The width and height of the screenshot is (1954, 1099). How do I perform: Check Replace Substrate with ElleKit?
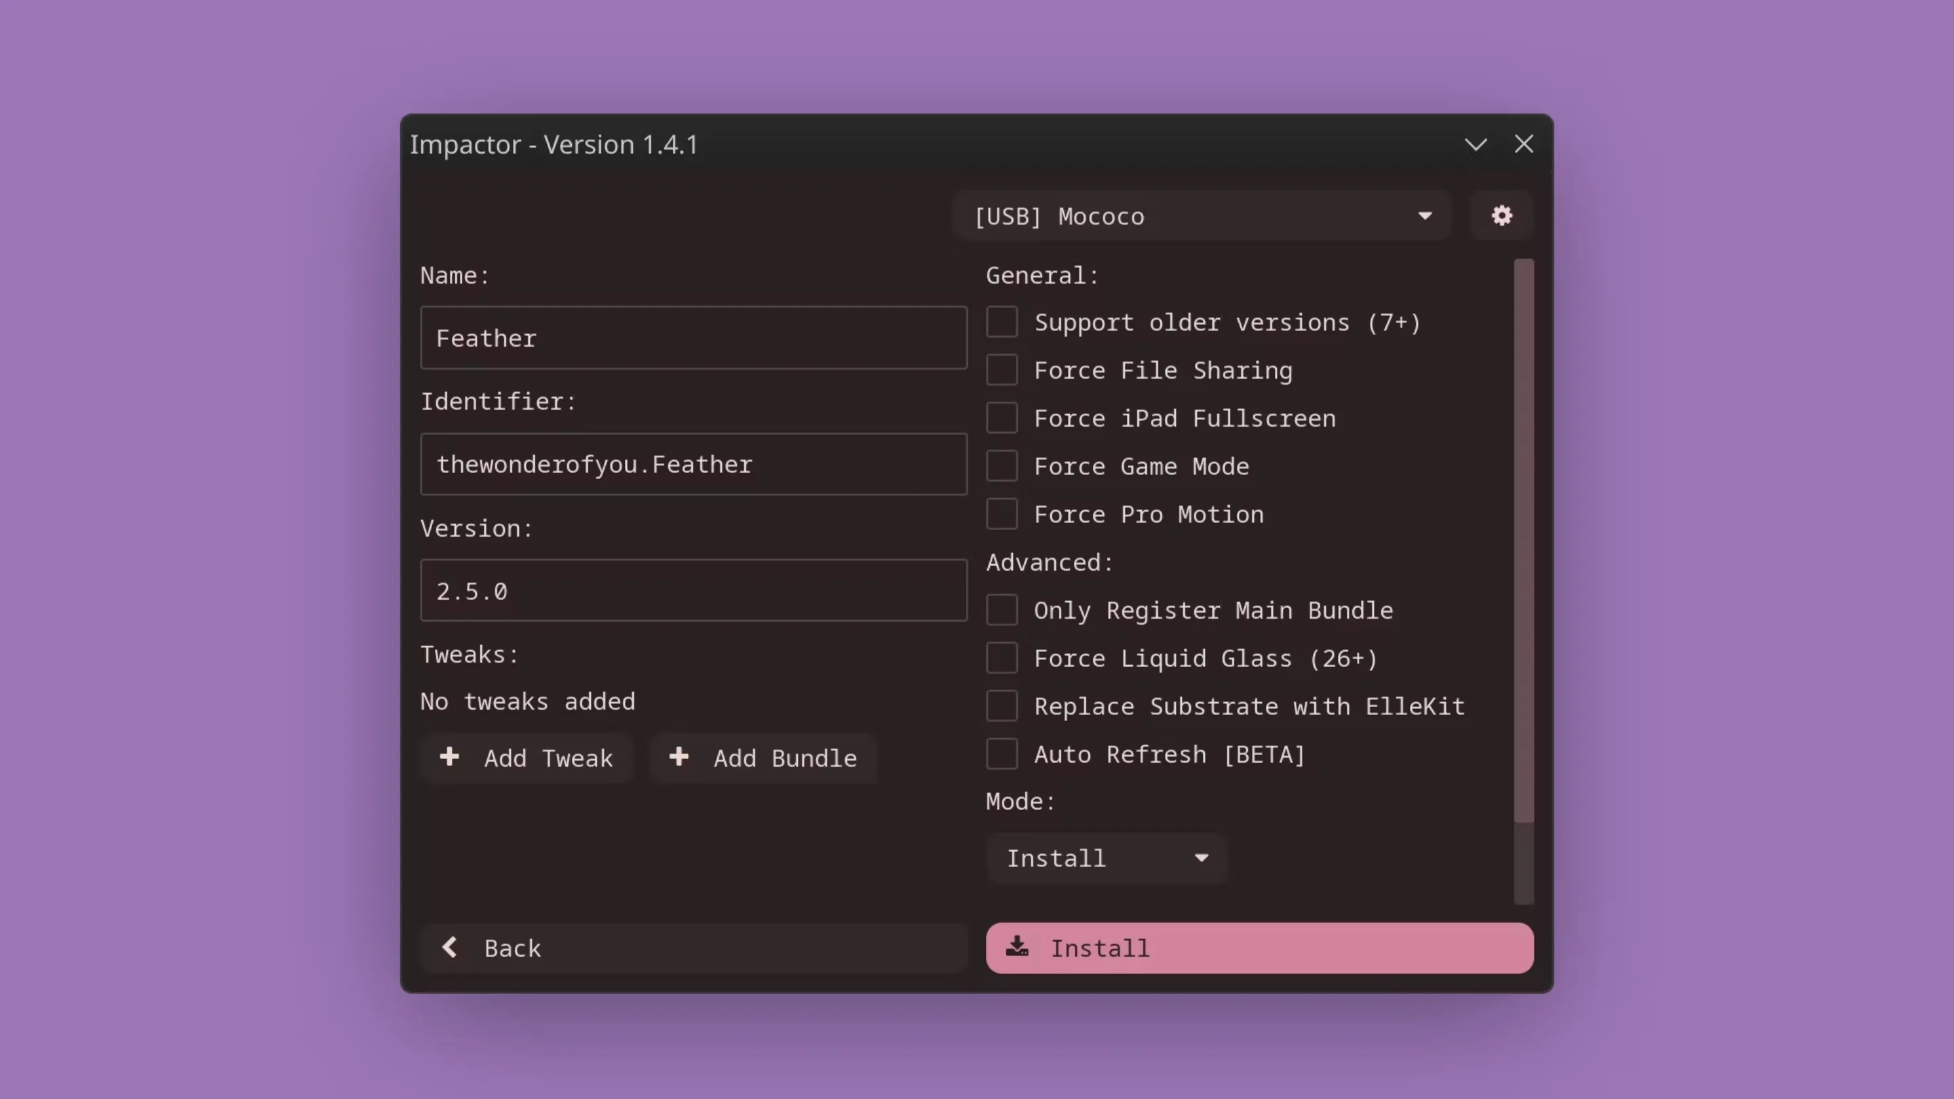click(x=1002, y=706)
